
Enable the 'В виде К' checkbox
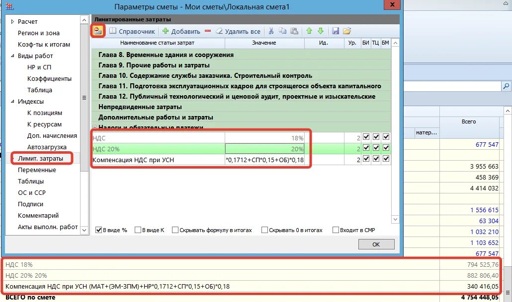(138, 230)
